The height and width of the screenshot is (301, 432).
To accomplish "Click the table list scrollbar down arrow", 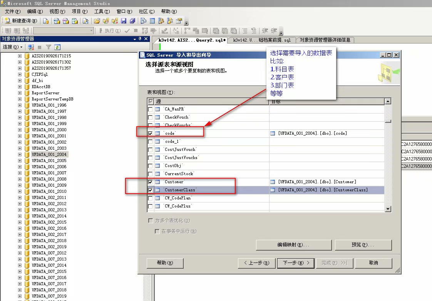I will (388, 209).
